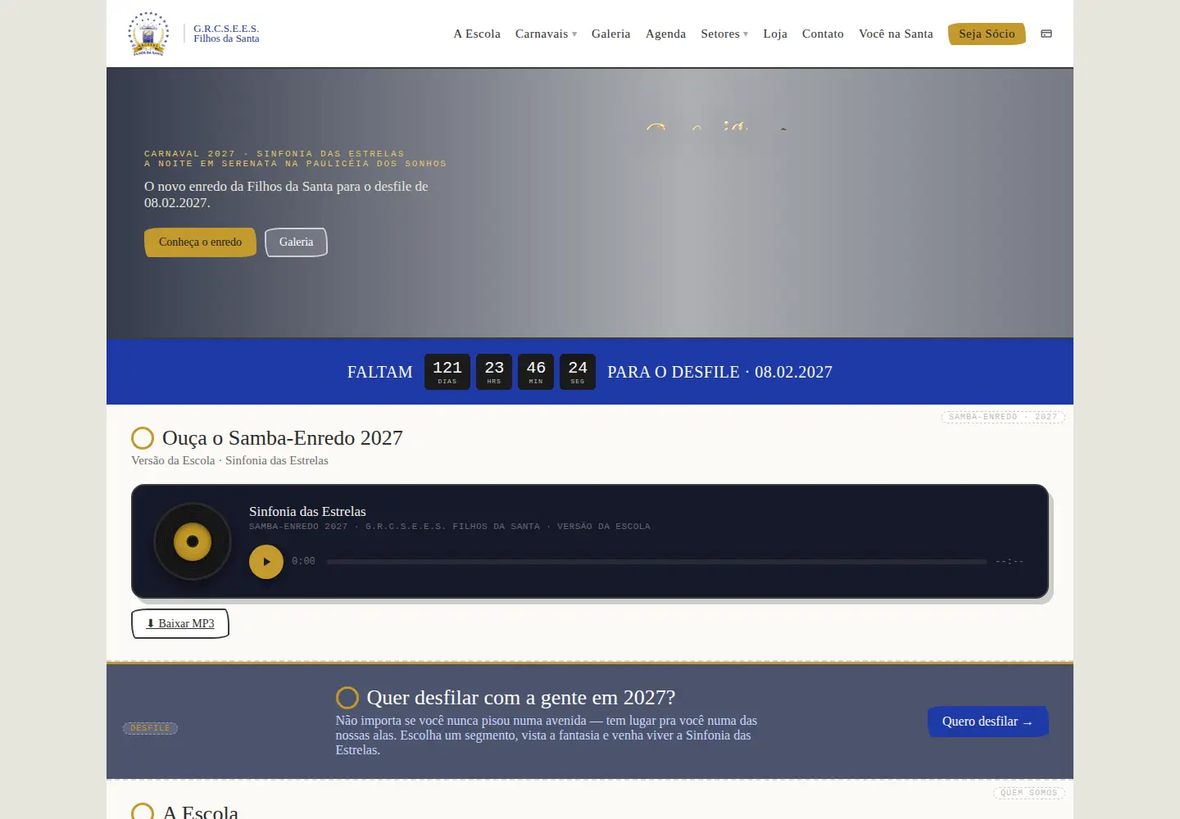Click G.R.C.S.E.E.S. Filhos da Santa title text
The width and height of the screenshot is (1180, 819).
click(x=226, y=34)
